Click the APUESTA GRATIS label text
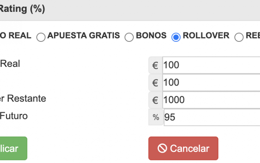Viewport: 260px width, 163px height. 84,35
